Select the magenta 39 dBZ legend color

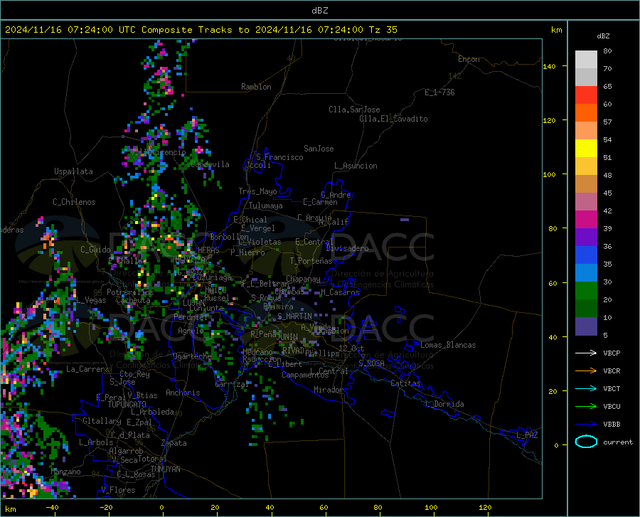click(586, 220)
